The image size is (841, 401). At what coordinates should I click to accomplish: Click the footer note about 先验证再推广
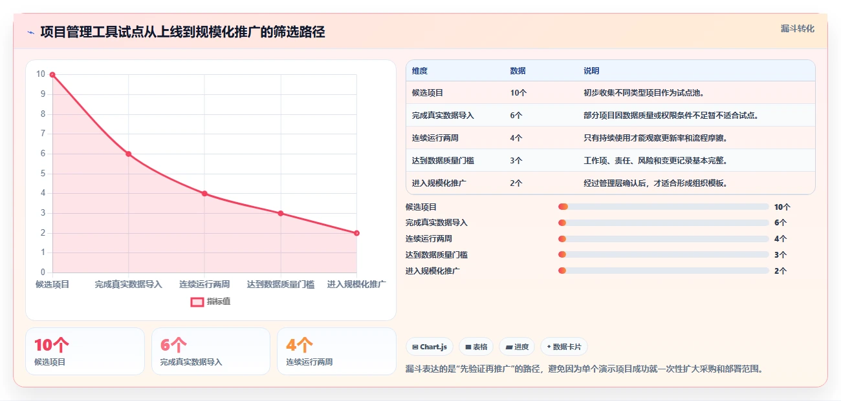584,369
